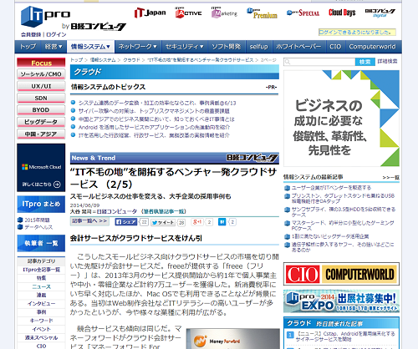Click the 情報システム breadcrumb link
This screenshot has width=418, height=349.
pos(102,60)
